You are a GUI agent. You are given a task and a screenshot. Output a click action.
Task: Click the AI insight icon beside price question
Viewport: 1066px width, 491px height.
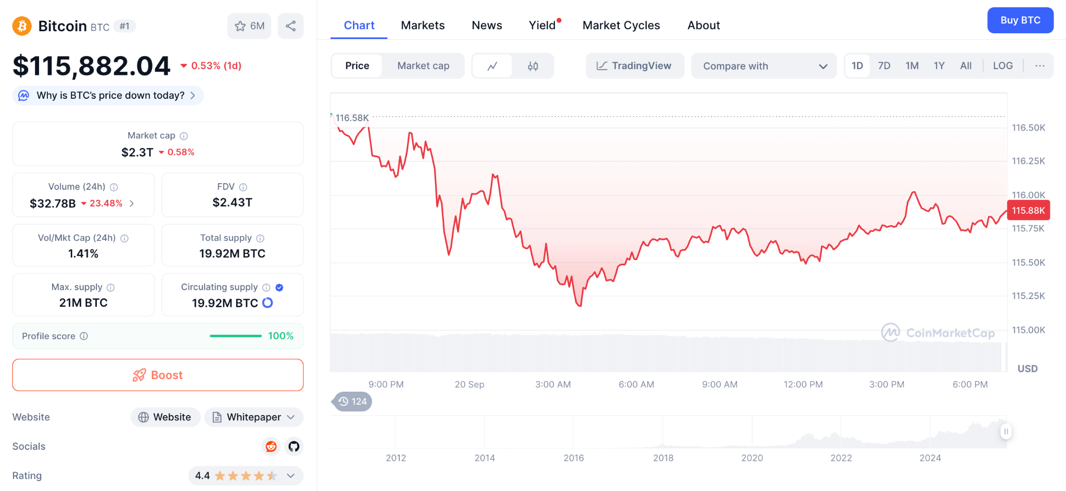[x=24, y=95]
